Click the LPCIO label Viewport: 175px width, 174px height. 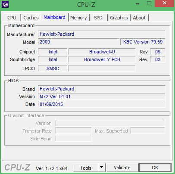pos(28,68)
